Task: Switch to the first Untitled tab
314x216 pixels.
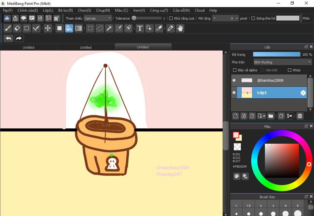Action: point(29,47)
